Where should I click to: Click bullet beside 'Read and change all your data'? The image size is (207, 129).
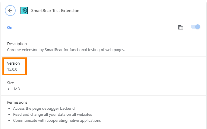pos(9,114)
